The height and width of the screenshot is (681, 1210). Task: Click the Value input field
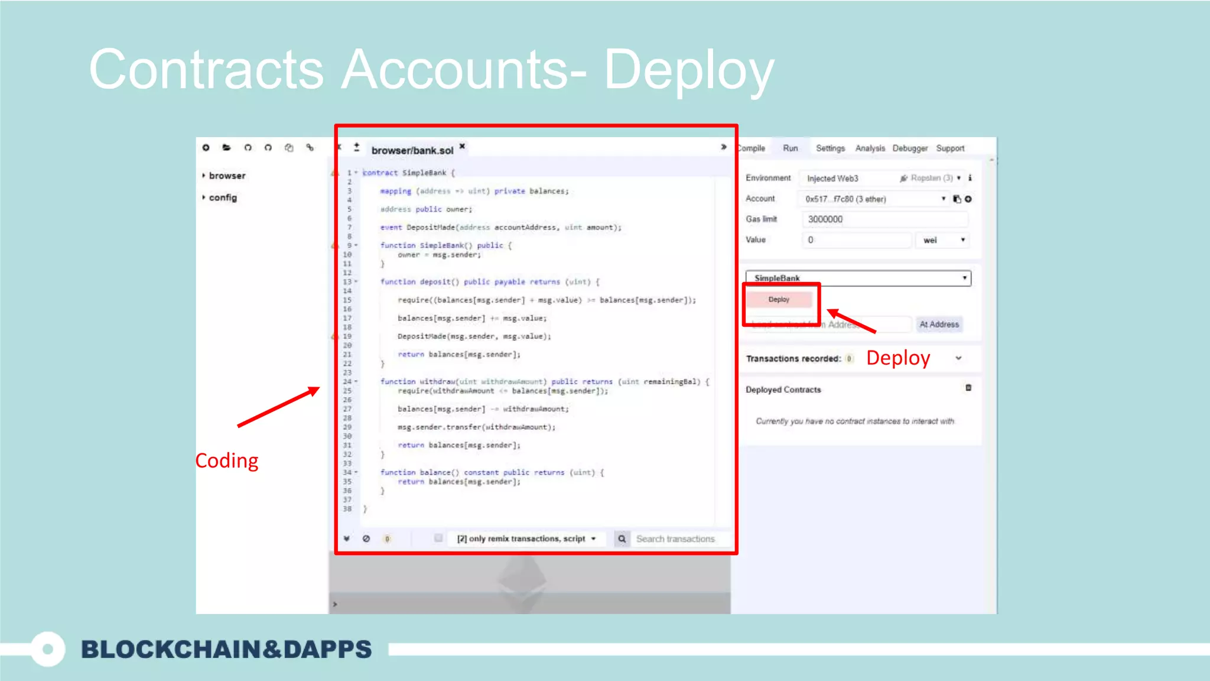857,240
